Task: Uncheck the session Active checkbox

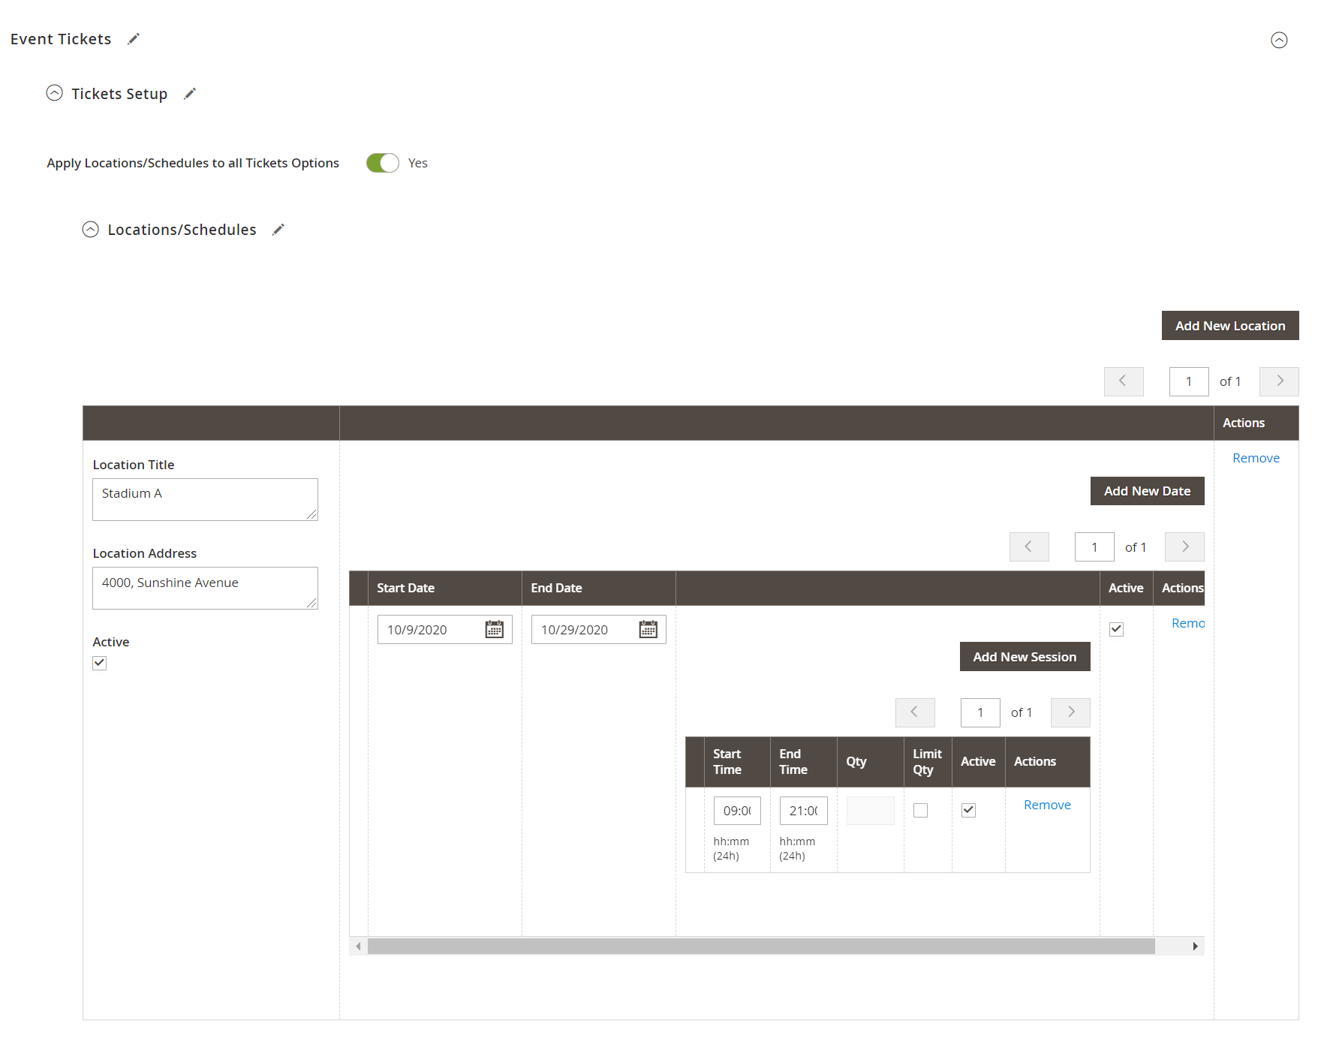Action: point(968,810)
